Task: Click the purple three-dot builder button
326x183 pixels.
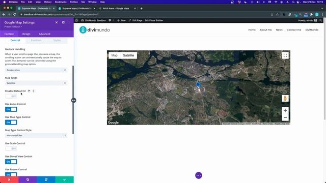Action: pos(199,175)
